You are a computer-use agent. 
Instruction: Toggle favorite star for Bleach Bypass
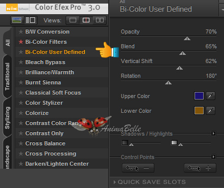coord(21,62)
